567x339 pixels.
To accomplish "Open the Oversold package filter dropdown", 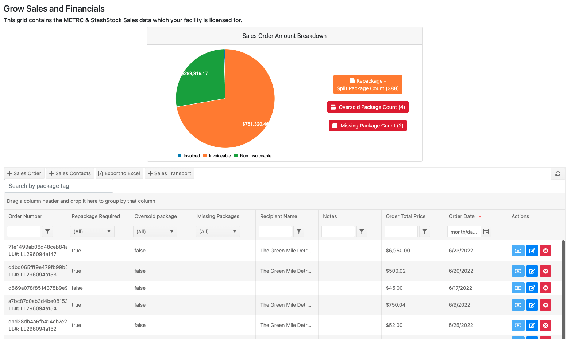I will 155,232.
